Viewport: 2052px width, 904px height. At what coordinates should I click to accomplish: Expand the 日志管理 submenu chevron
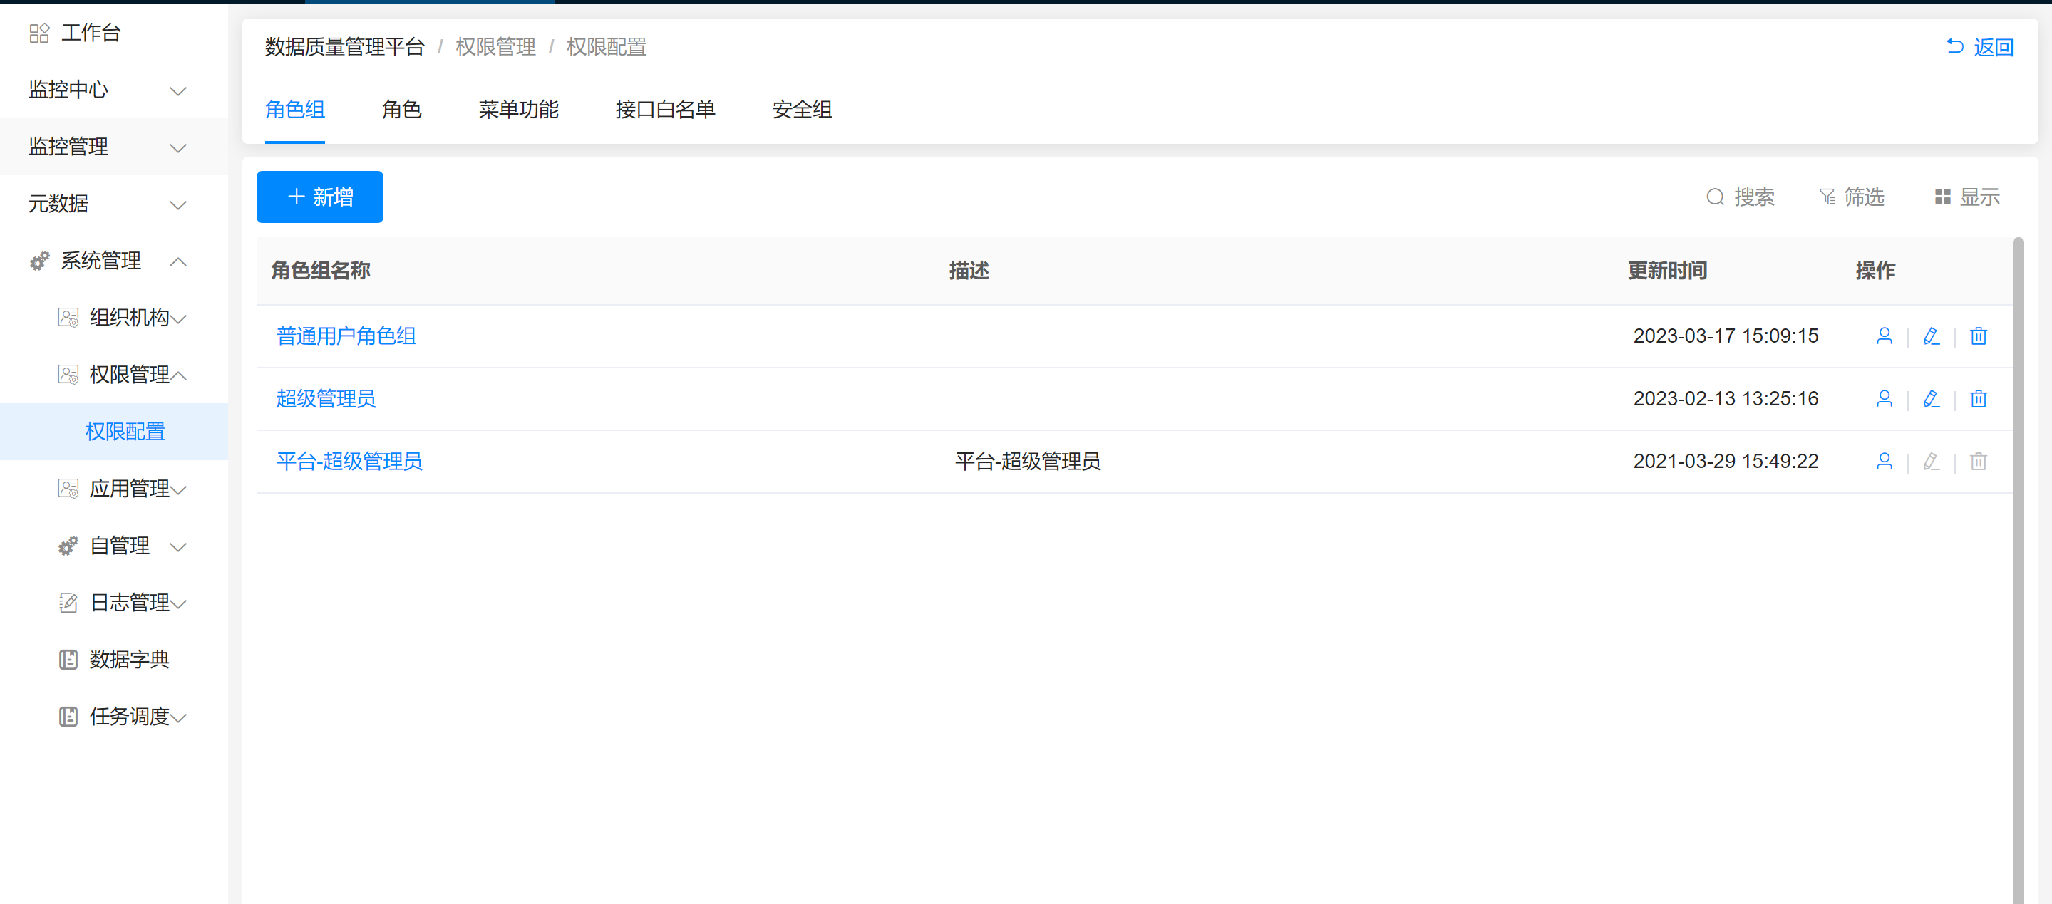[x=178, y=603]
